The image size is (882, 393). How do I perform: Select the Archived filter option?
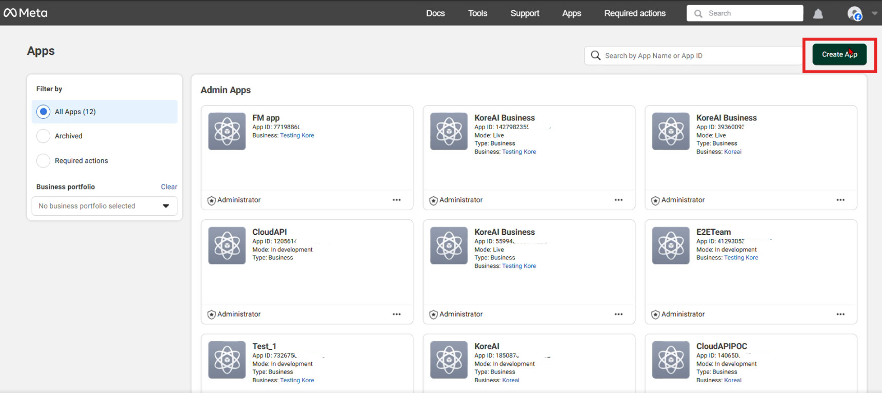44,136
